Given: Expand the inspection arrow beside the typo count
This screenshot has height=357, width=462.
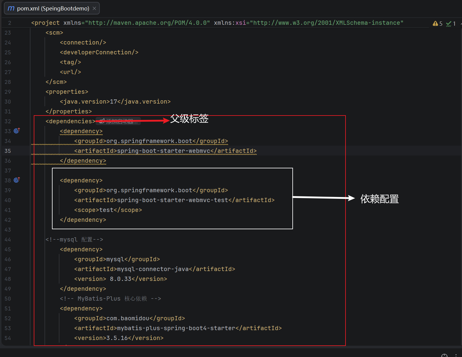Looking at the screenshot, I should point(461,24).
